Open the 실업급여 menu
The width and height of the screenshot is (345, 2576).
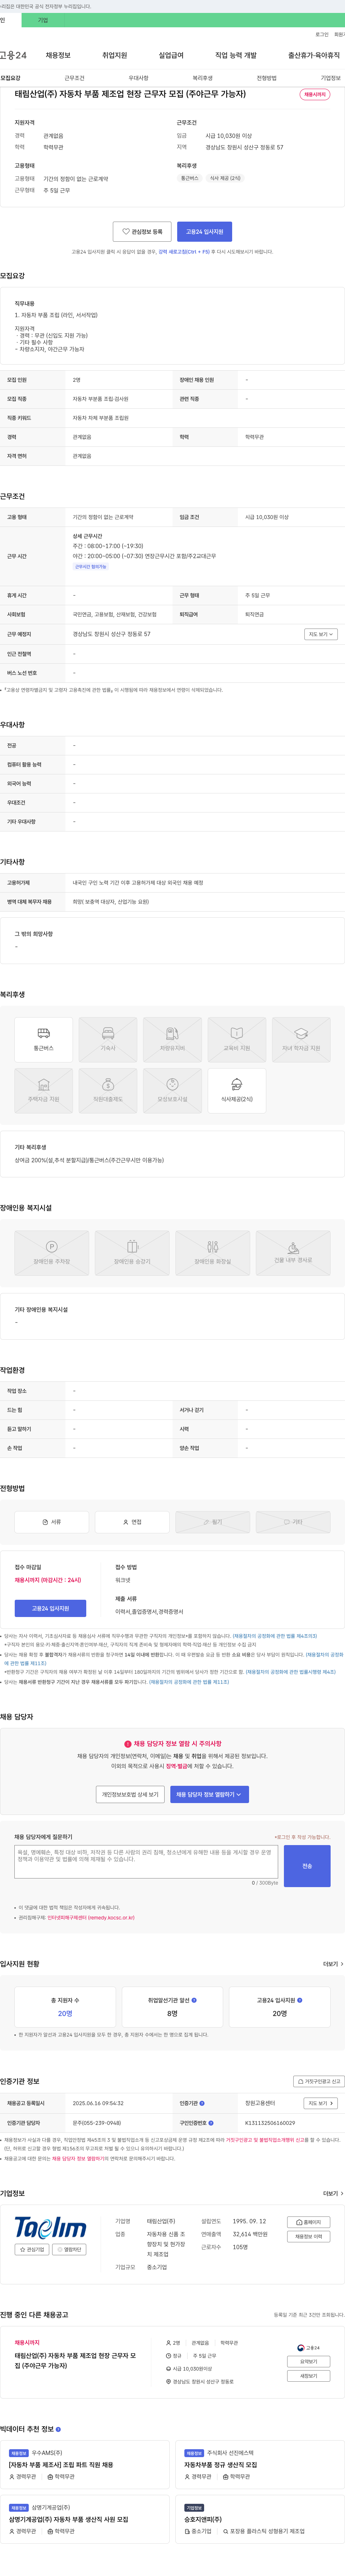pyautogui.click(x=171, y=55)
